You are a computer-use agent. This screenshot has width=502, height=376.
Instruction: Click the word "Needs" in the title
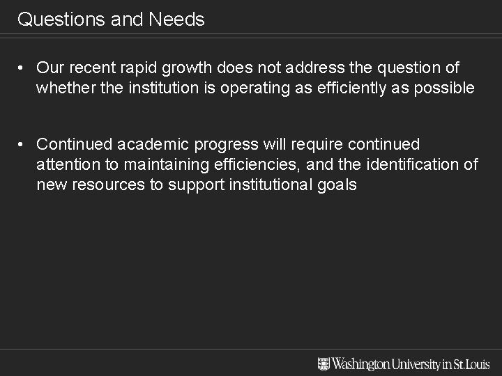tap(176, 19)
